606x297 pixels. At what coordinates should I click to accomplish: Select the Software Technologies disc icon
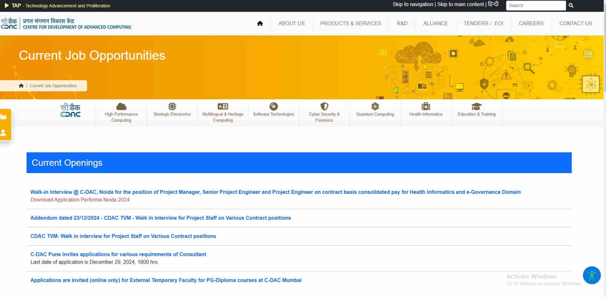pyautogui.click(x=273, y=106)
